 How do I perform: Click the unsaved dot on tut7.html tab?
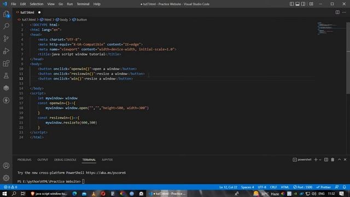pos(39,12)
